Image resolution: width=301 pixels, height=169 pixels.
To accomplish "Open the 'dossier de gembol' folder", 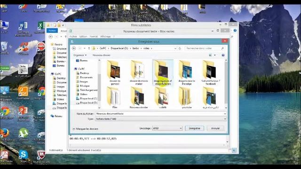I will pos(115,73).
